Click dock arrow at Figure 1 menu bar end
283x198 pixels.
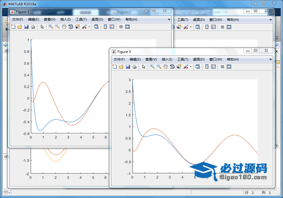[169, 19]
